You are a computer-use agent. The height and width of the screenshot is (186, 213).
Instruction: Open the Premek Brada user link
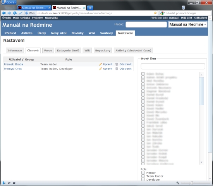click(x=13, y=64)
